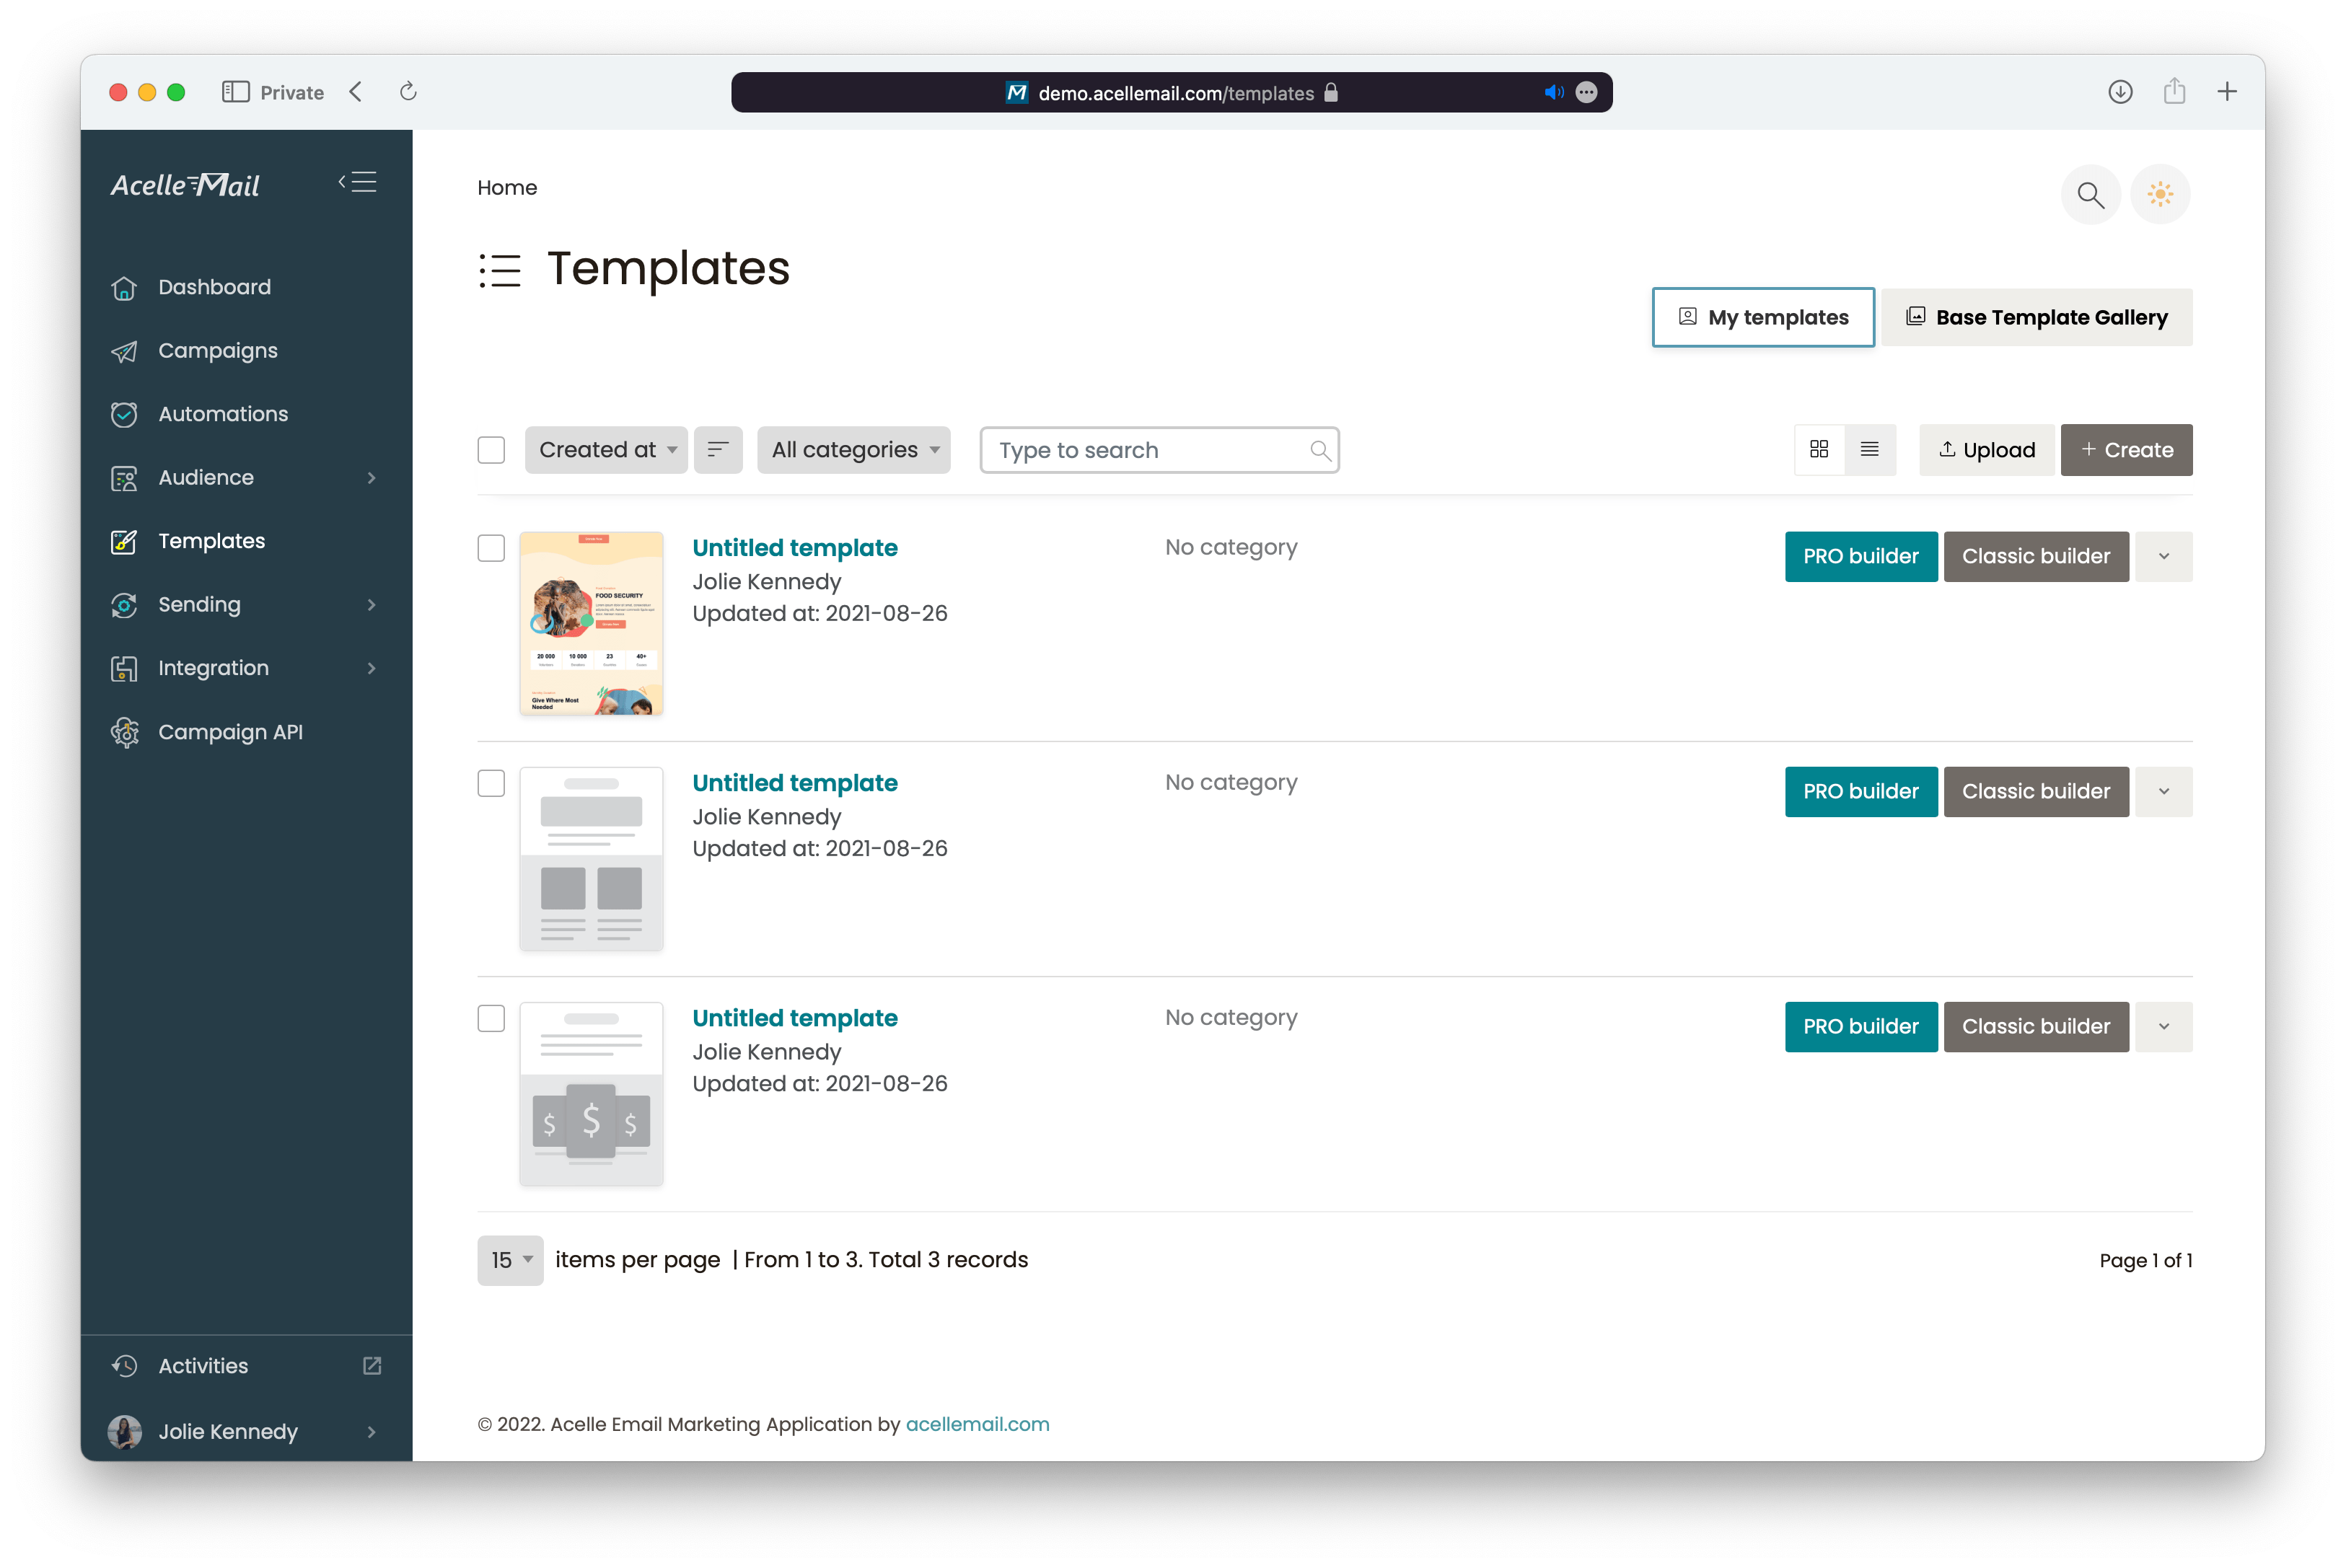The height and width of the screenshot is (1568, 2346).
Task: Switch to the Base Template Gallery tab
Action: (2036, 318)
